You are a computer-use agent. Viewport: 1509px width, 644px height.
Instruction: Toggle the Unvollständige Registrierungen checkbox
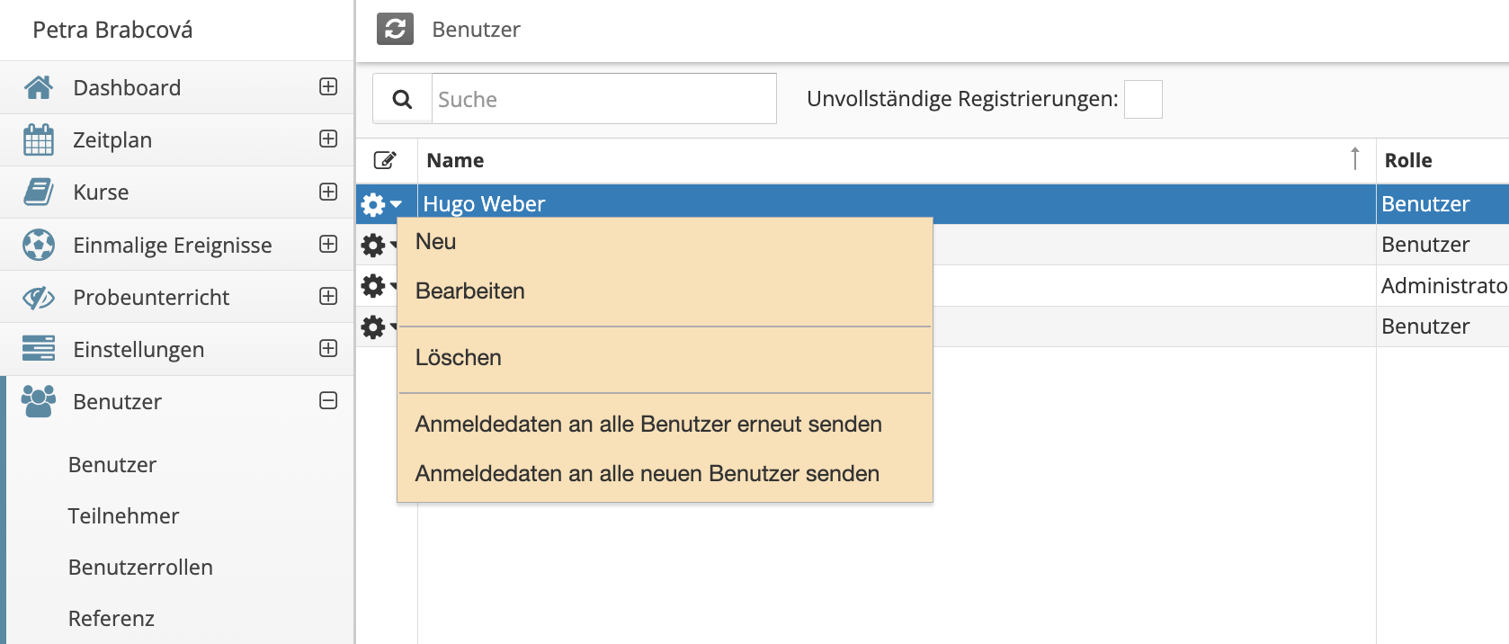[x=1143, y=99]
